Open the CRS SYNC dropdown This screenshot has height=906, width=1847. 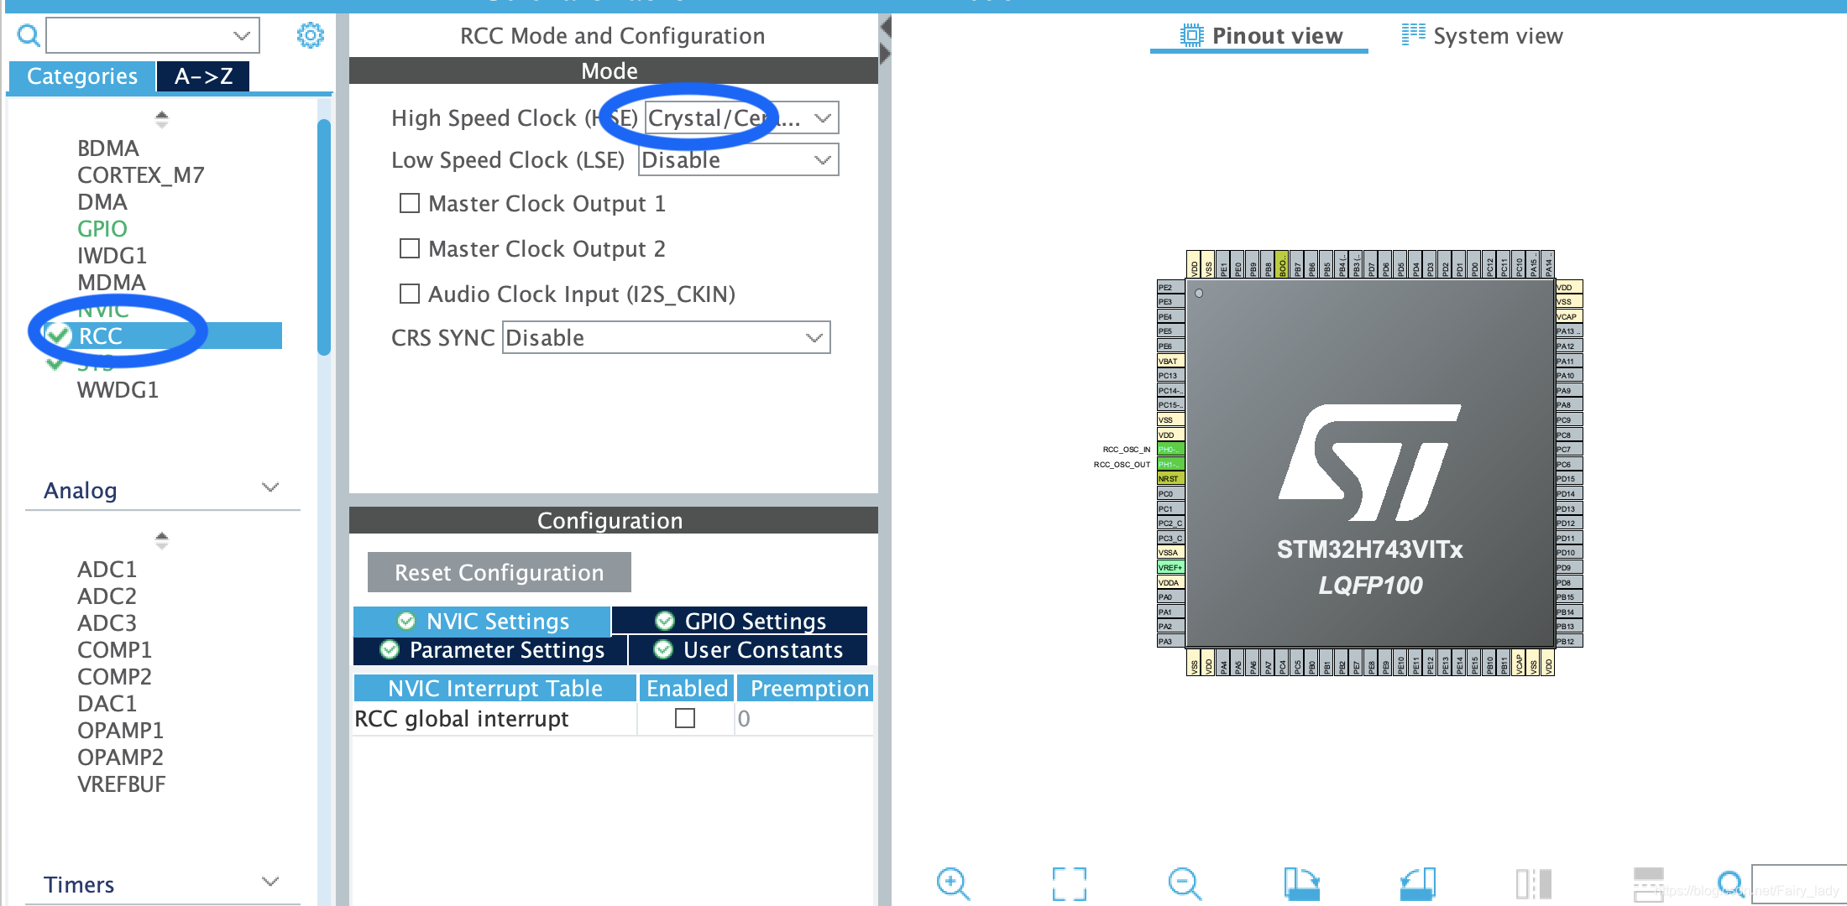click(666, 337)
